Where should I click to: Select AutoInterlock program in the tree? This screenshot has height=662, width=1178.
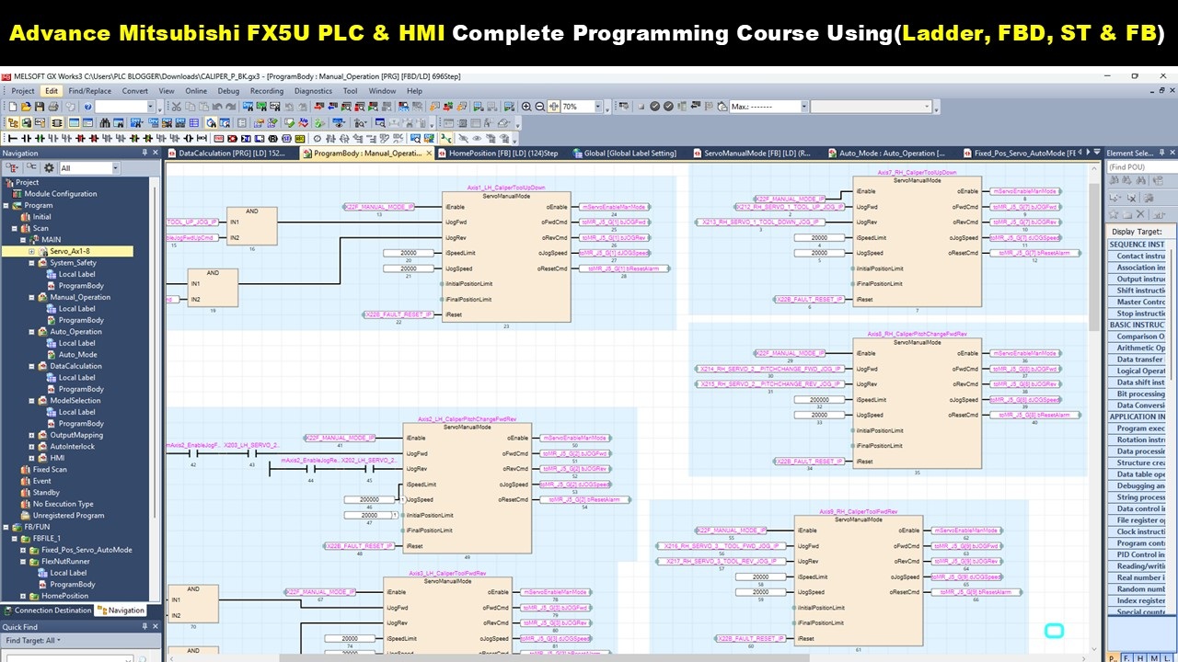tap(72, 447)
